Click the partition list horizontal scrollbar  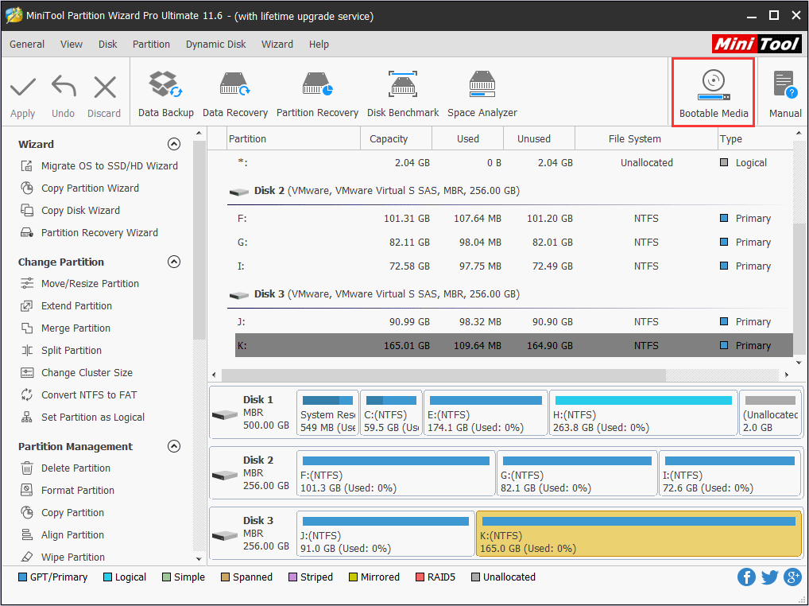(x=443, y=375)
